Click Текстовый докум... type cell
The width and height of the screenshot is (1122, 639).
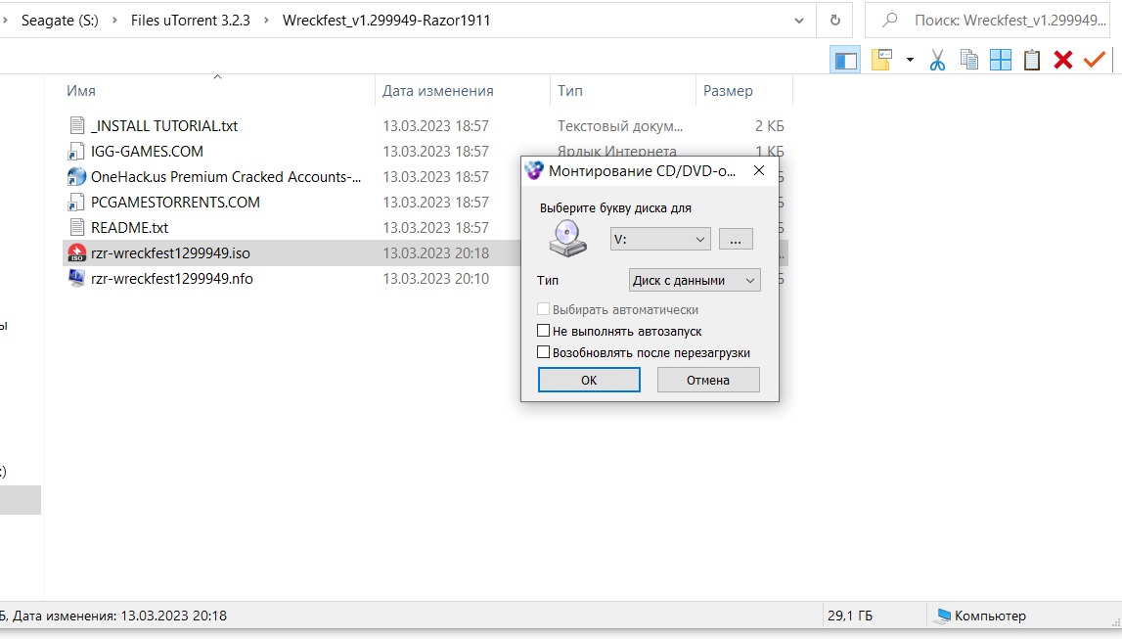point(619,126)
